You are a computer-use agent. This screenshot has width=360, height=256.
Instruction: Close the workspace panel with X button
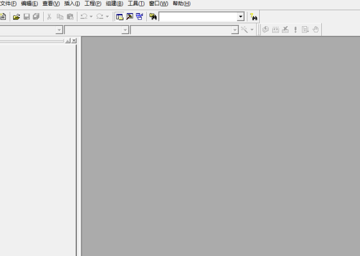pyautogui.click(x=74, y=41)
